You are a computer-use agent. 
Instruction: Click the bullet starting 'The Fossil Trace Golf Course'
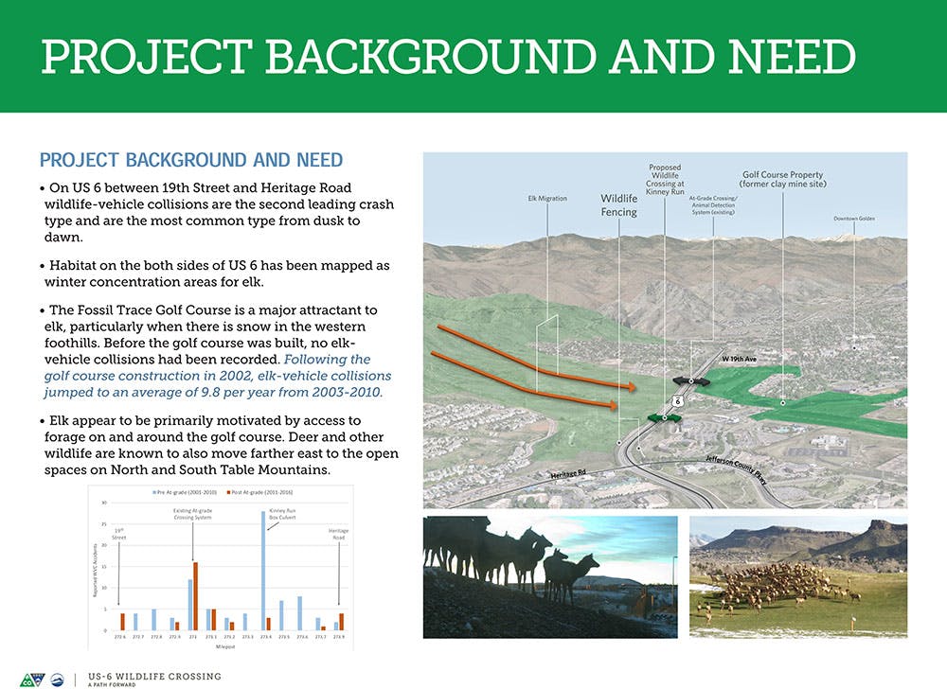pos(216,351)
